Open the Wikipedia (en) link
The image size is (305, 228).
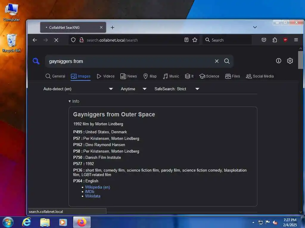97,187
